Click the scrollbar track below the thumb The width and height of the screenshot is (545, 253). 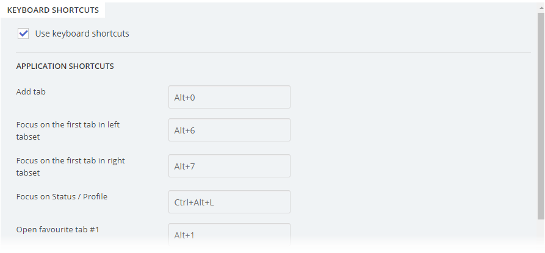(x=541, y=235)
